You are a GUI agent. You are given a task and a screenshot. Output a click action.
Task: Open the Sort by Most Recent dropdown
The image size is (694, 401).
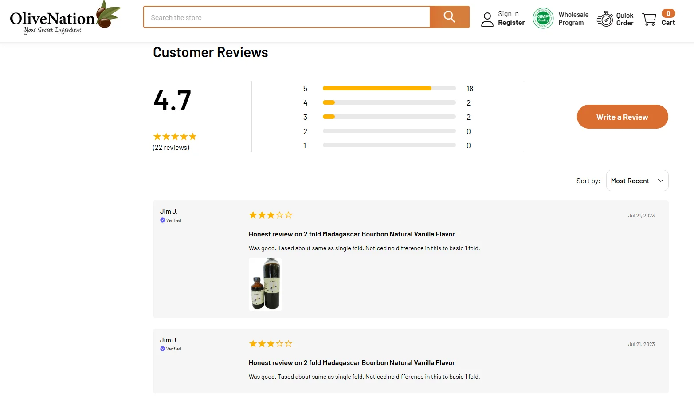pyautogui.click(x=637, y=181)
